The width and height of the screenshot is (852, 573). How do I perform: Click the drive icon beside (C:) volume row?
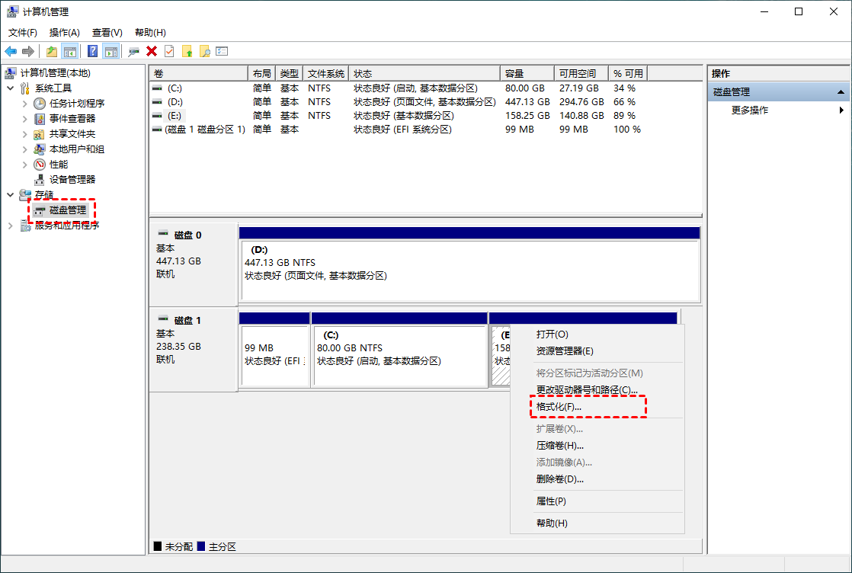(157, 88)
